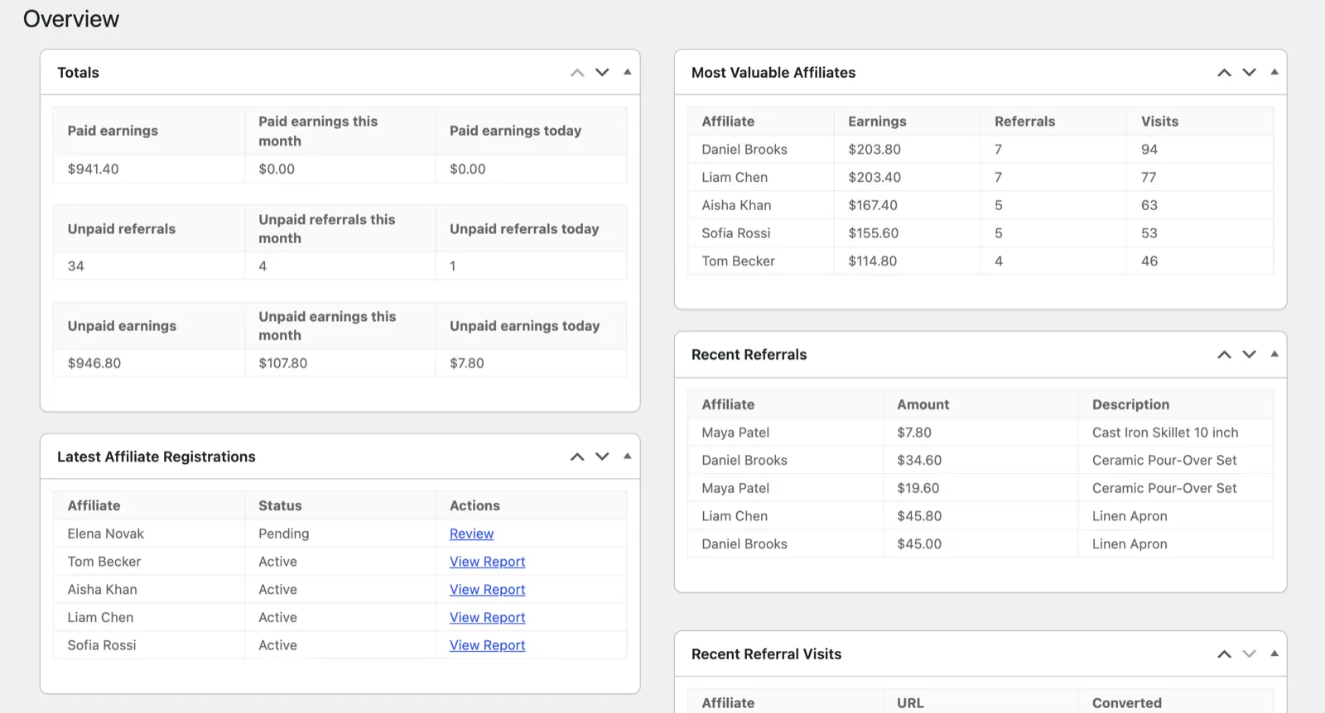Click the $107.80 unpaid earnings this month
Screen dimensions: 1325x713
282,363
